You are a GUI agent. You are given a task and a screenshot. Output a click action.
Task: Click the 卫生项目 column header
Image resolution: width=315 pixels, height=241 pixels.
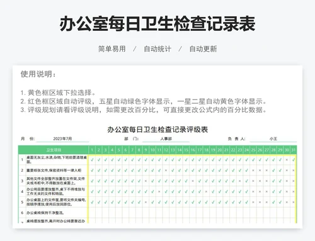(54, 150)
